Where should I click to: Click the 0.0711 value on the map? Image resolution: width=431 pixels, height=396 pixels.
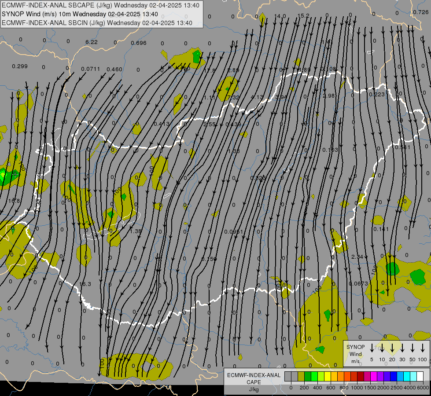90,69
